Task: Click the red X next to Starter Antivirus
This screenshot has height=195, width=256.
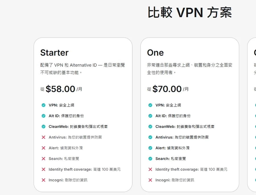Action: tap(44, 137)
